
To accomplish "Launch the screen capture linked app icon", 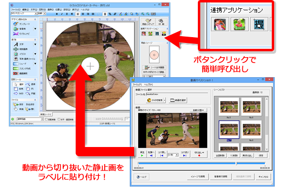I will [x=157, y=34].
